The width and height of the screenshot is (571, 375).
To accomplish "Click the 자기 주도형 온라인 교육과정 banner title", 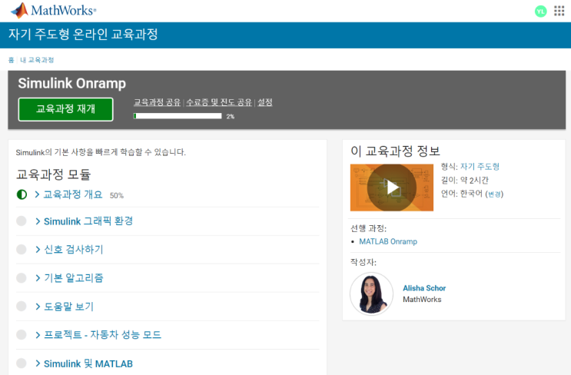I will click(83, 35).
